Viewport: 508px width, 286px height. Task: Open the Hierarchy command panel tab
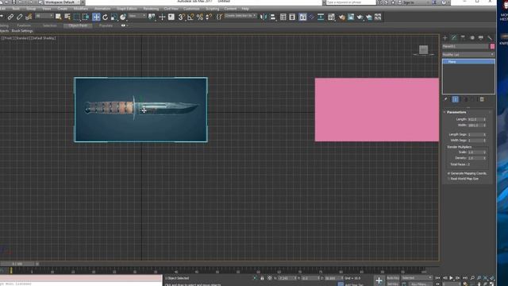463,38
